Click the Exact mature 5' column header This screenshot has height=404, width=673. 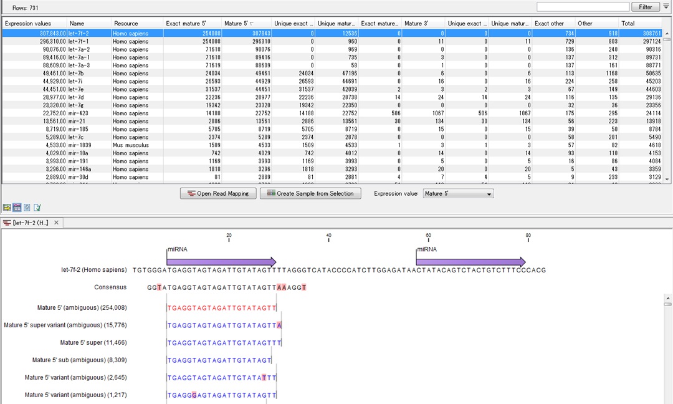click(193, 23)
